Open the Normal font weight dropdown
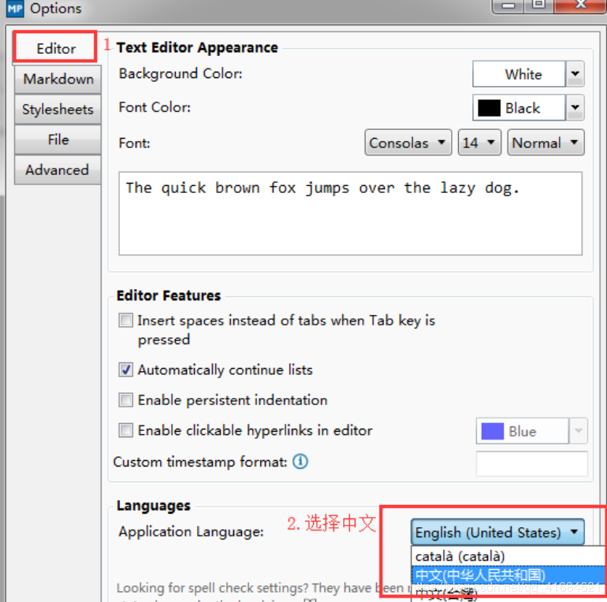 click(546, 143)
